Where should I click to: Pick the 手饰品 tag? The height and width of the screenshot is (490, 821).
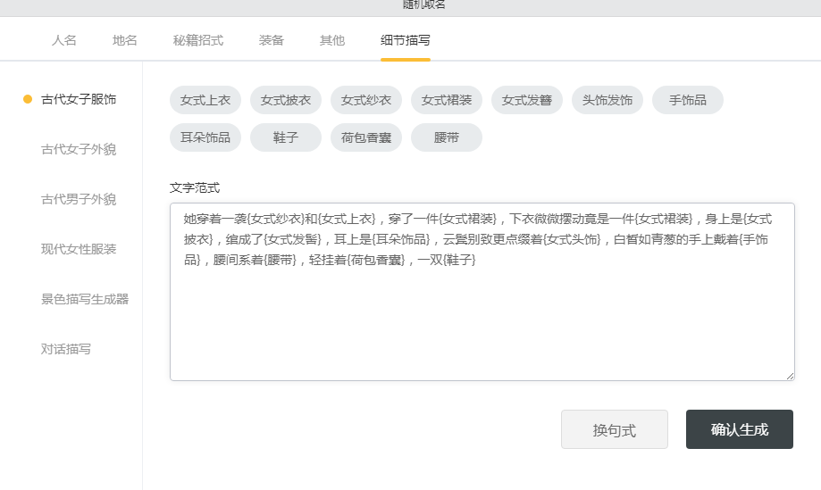click(x=688, y=100)
